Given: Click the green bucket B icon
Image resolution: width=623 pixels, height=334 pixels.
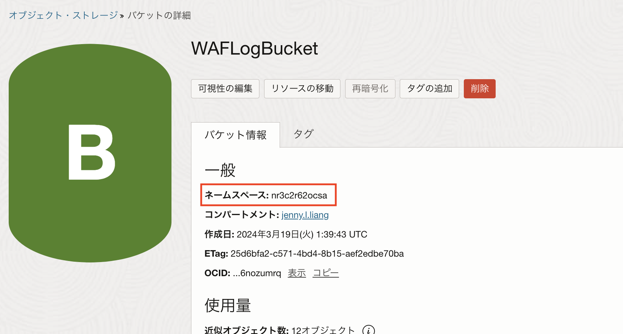Looking at the screenshot, I should [90, 153].
